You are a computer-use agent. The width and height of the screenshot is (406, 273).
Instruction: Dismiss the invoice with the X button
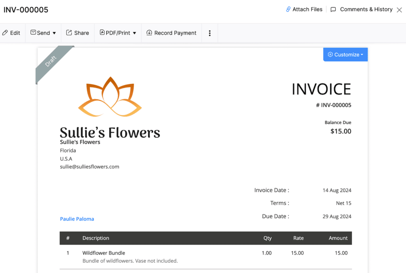coord(400,9)
